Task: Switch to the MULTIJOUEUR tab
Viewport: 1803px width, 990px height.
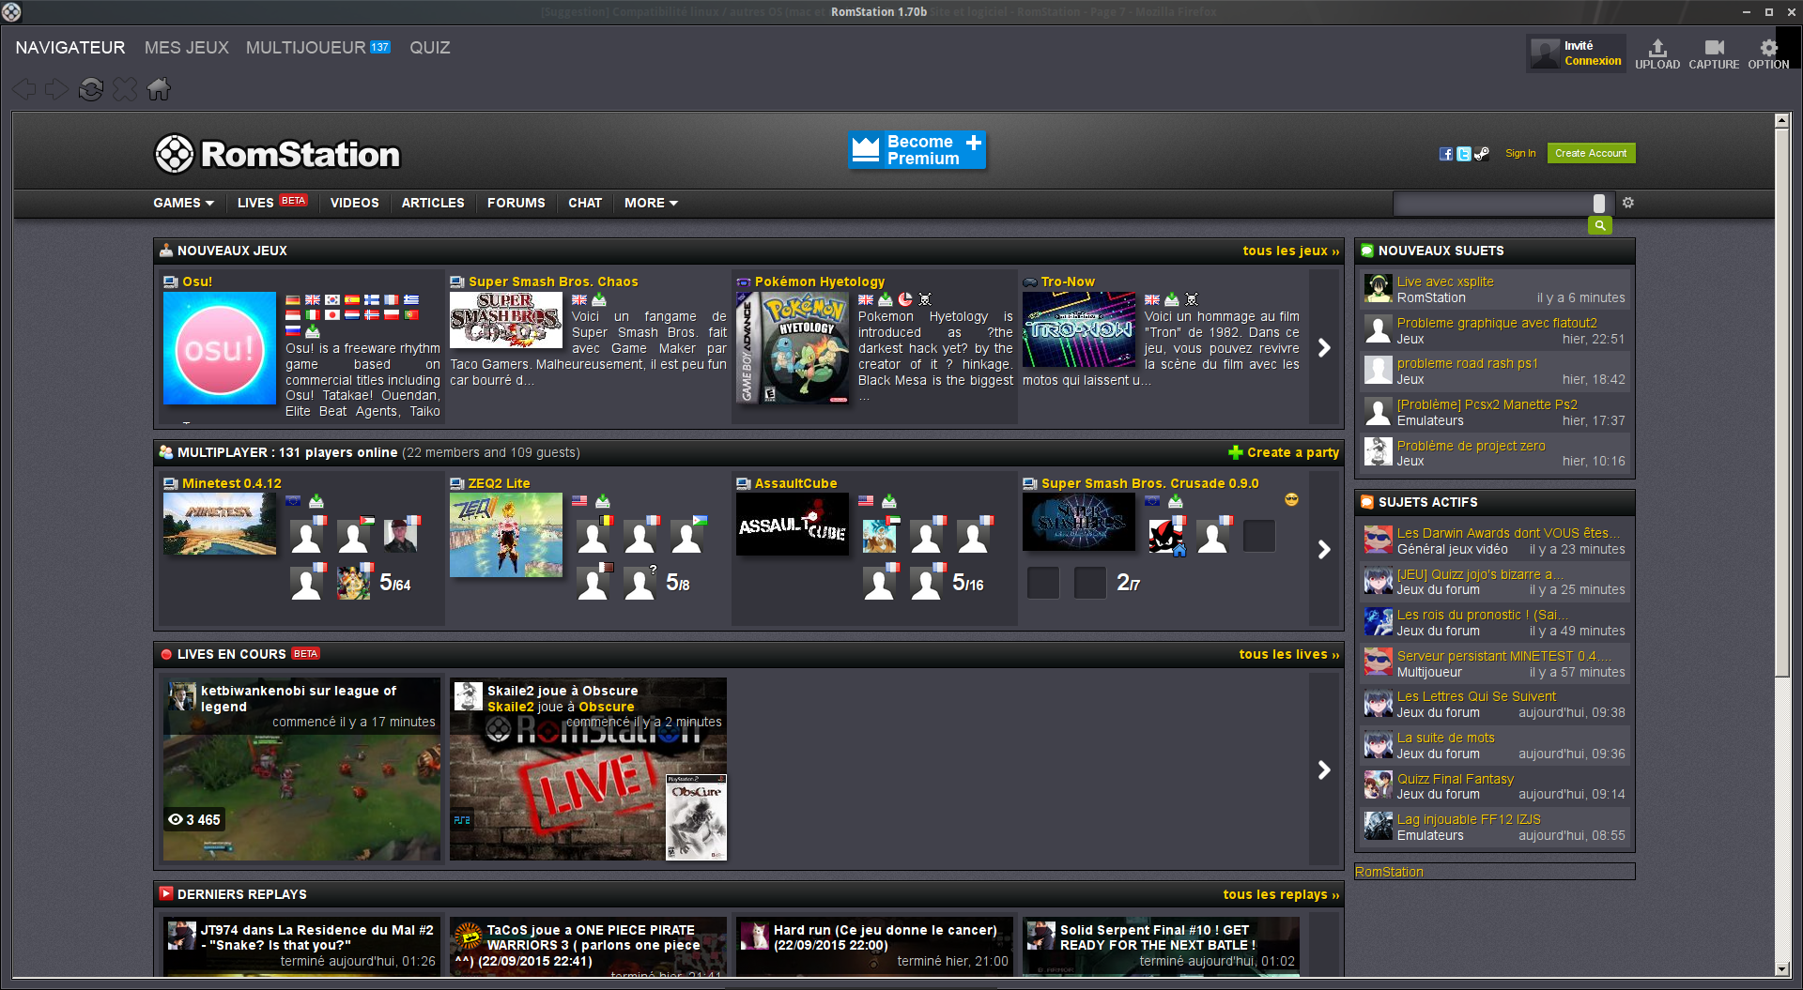Action: click(318, 48)
